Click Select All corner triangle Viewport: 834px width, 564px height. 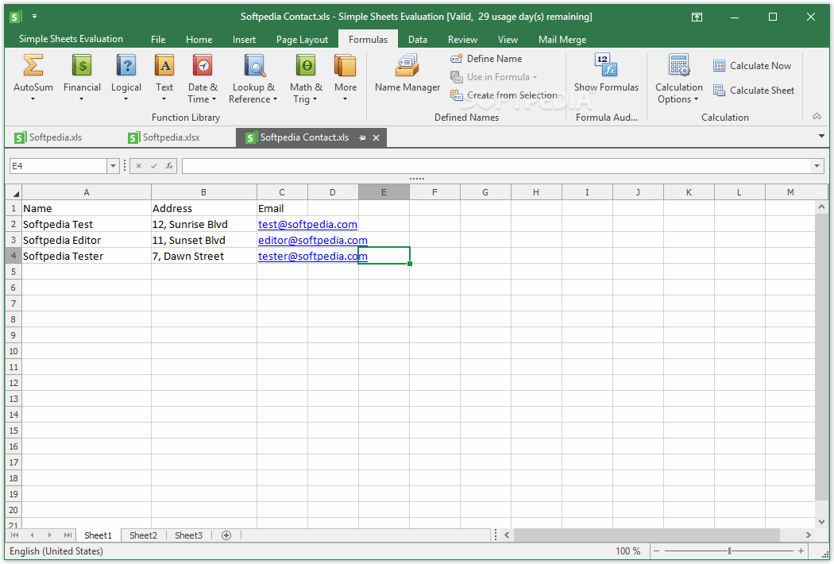(x=14, y=192)
